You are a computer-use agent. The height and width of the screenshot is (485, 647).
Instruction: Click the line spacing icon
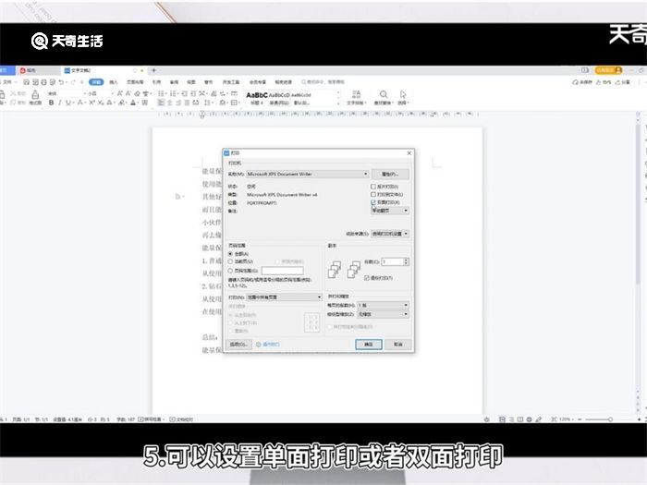pos(208,103)
